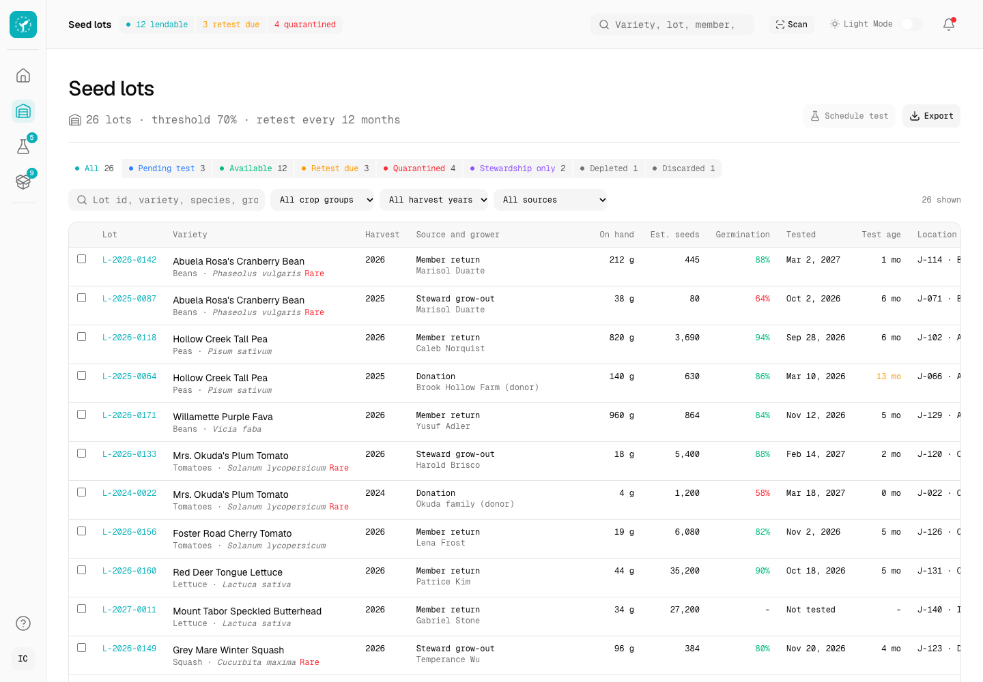Check the box for lot L-2025-0064
This screenshot has height=682, width=983.
82,376
